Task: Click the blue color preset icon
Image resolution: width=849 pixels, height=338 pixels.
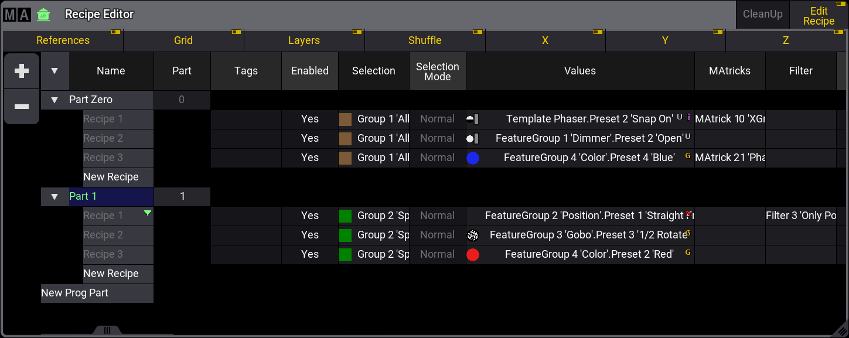Action: (x=473, y=158)
